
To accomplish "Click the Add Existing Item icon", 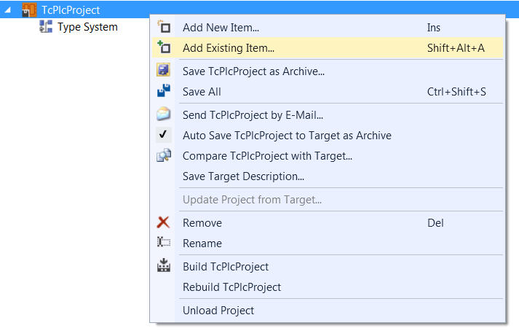I will (x=164, y=47).
